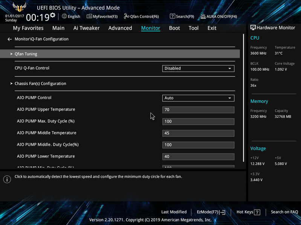Click the globe language icon
This screenshot has width=301, height=225.
[64, 16]
